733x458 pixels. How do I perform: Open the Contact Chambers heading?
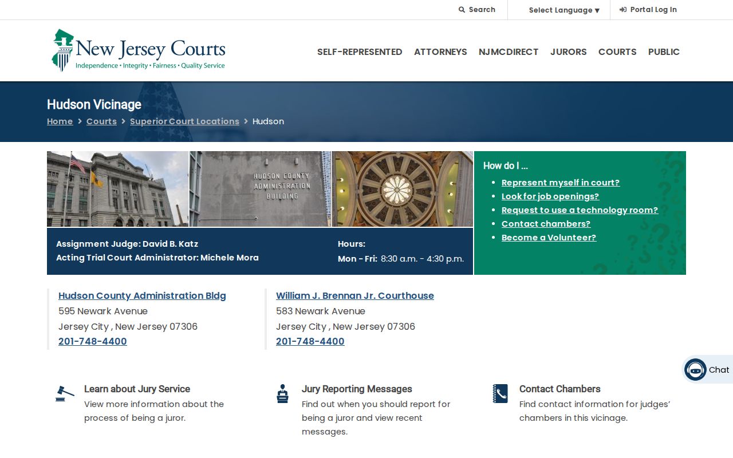(x=560, y=389)
